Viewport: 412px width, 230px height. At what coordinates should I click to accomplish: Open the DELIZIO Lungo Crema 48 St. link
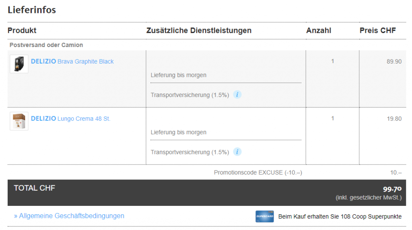click(71, 119)
